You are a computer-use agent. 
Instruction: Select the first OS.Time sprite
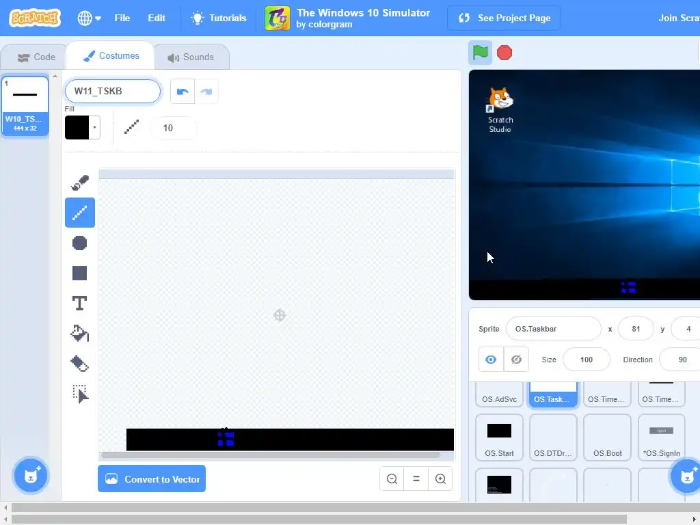pyautogui.click(x=607, y=394)
